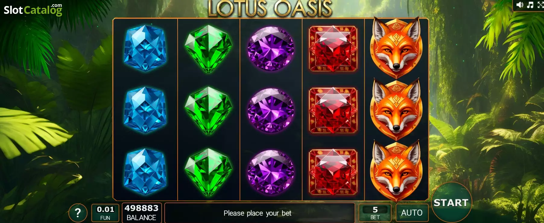Click the 'Please place your bet' message bar
This screenshot has width=544, height=223.
click(x=260, y=213)
